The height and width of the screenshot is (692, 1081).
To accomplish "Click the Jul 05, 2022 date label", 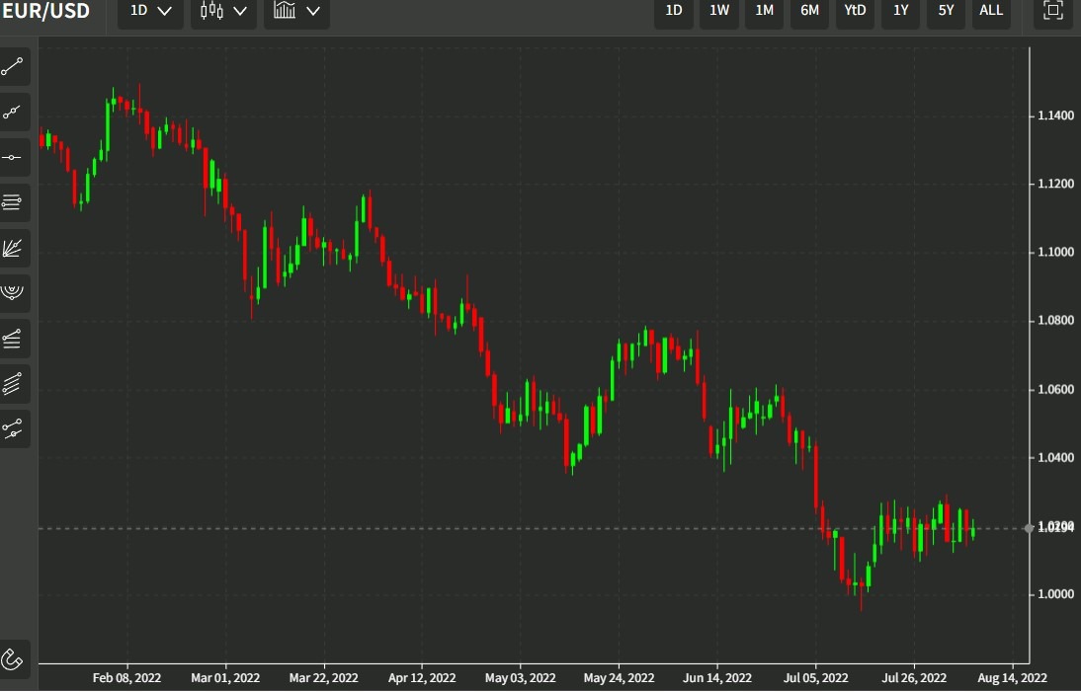I will (x=815, y=678).
